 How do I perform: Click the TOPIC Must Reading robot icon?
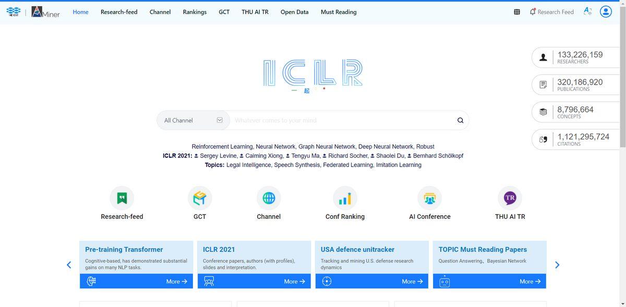point(445,281)
